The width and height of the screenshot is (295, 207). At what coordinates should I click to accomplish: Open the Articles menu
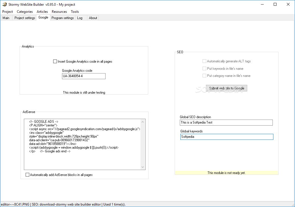click(x=42, y=12)
